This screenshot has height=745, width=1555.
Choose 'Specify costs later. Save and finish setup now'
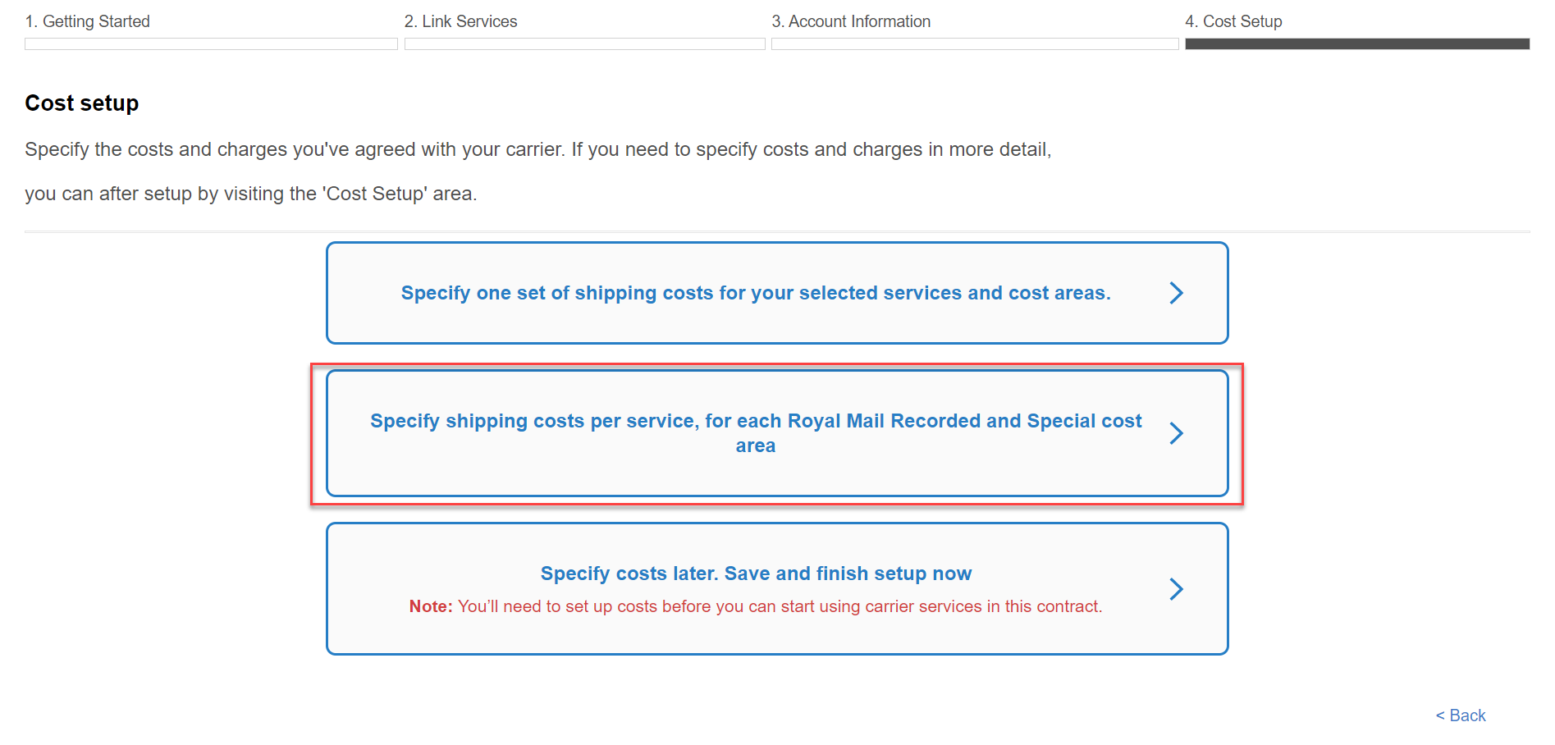[x=755, y=574]
